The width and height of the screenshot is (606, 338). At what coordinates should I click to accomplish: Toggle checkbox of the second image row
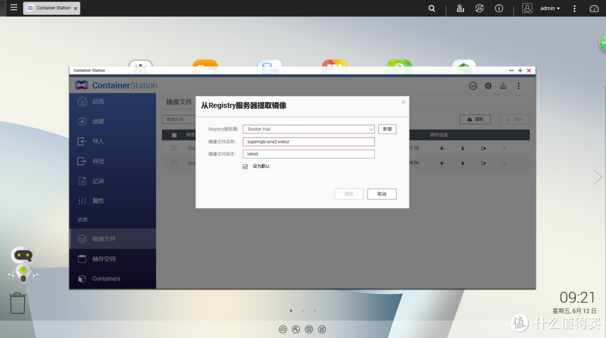pyautogui.click(x=174, y=163)
